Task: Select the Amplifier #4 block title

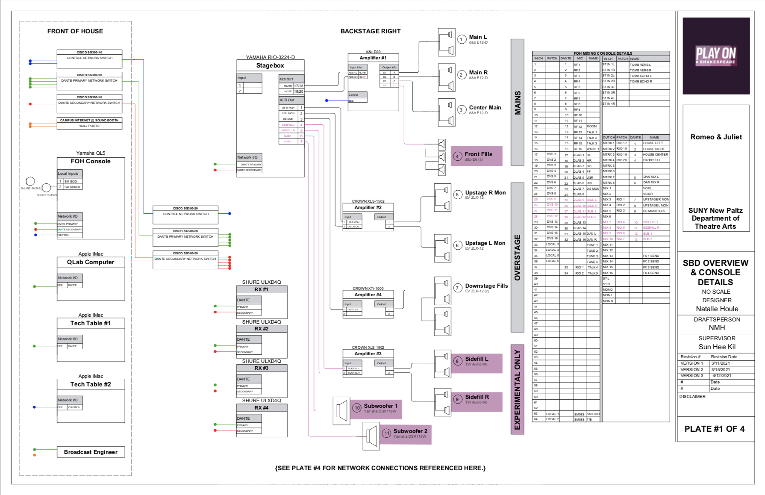Action: pyautogui.click(x=368, y=295)
